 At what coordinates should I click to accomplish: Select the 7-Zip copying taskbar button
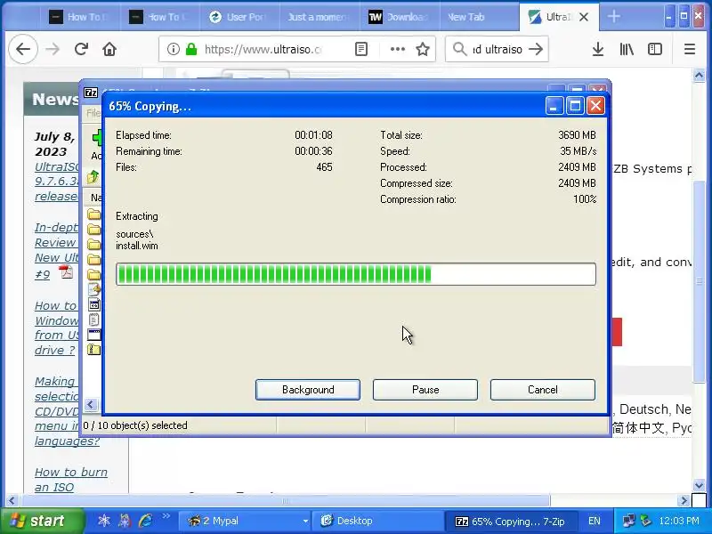click(511, 521)
